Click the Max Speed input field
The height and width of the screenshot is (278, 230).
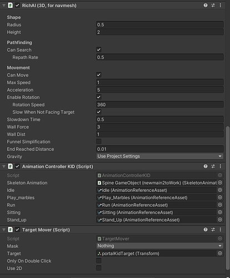tap(160, 82)
